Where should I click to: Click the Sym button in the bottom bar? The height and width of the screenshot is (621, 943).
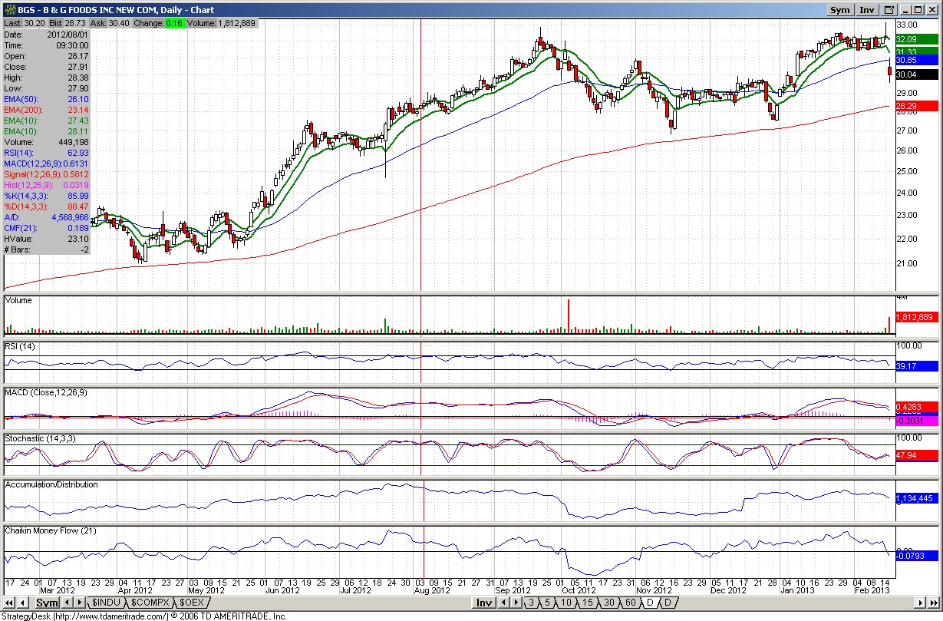[x=48, y=603]
